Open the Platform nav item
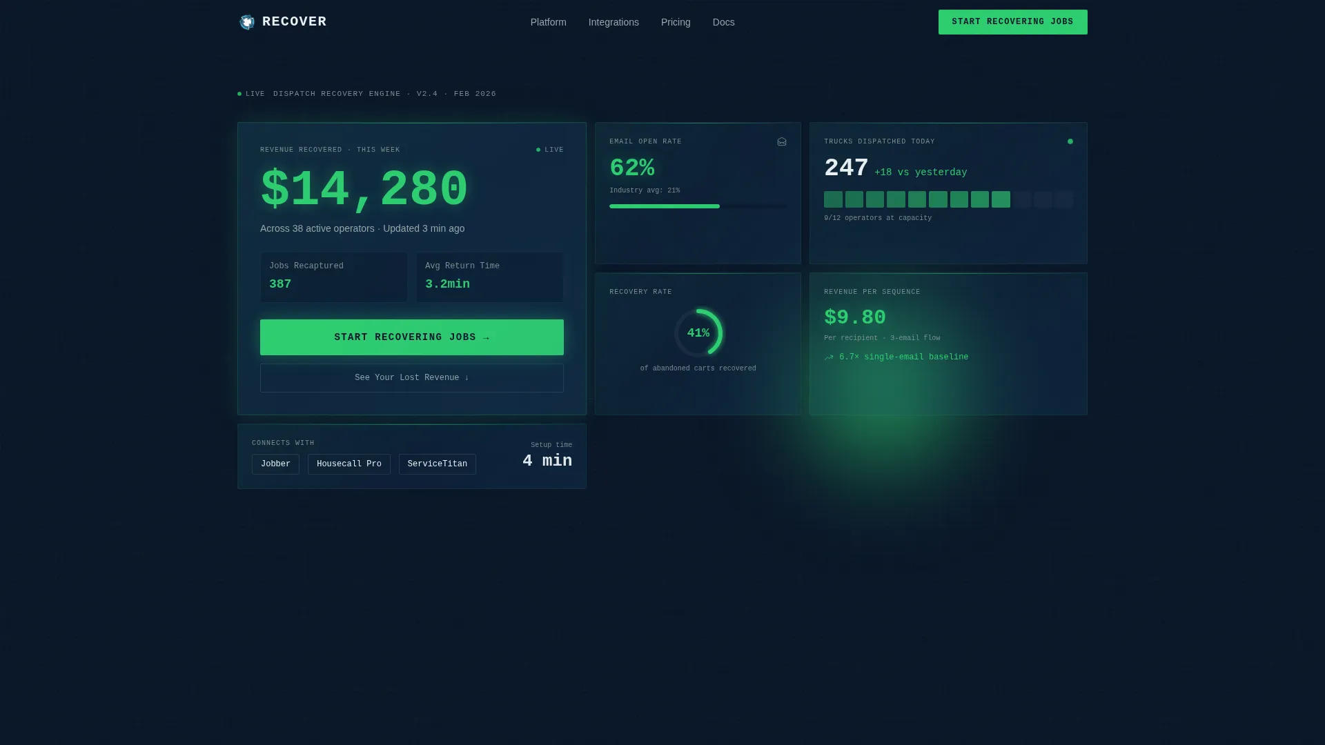 (x=548, y=22)
